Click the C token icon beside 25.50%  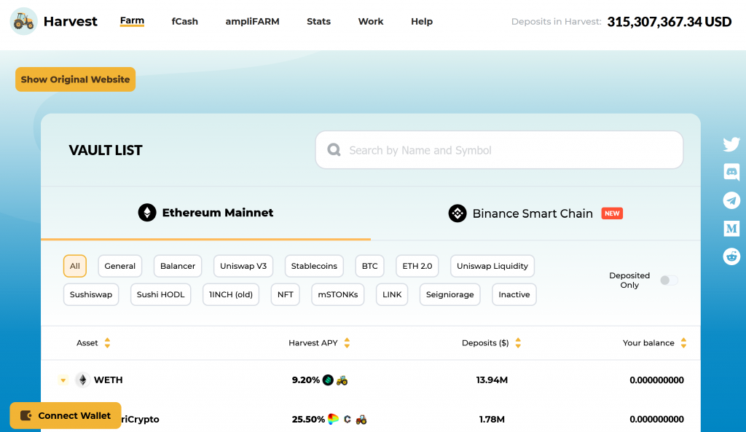click(348, 419)
